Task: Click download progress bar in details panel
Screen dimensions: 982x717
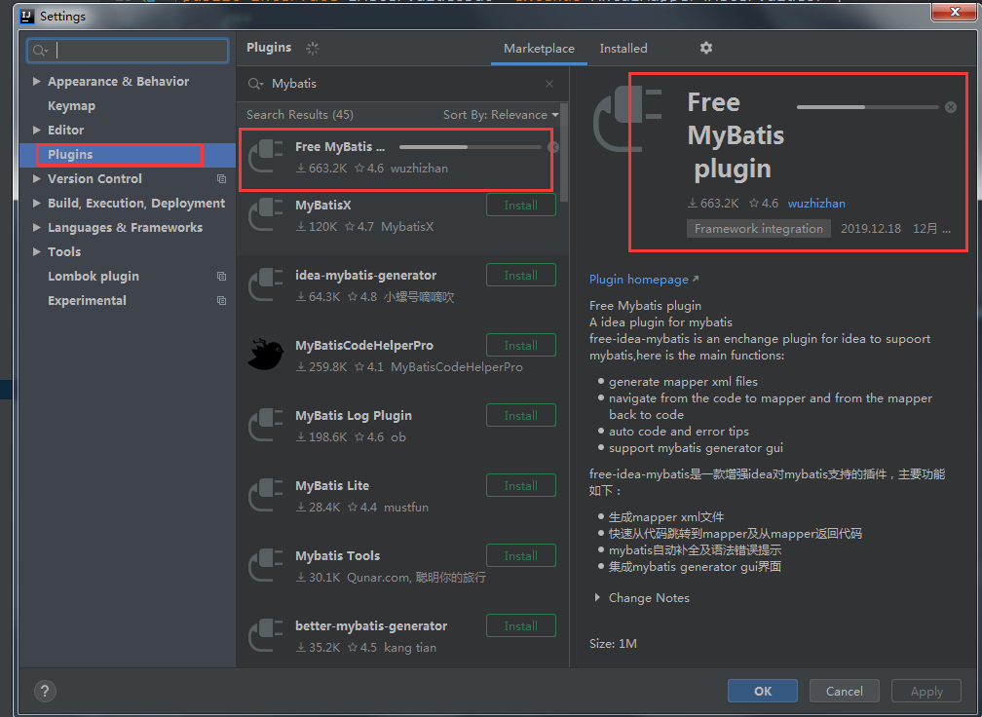Action: tap(867, 107)
